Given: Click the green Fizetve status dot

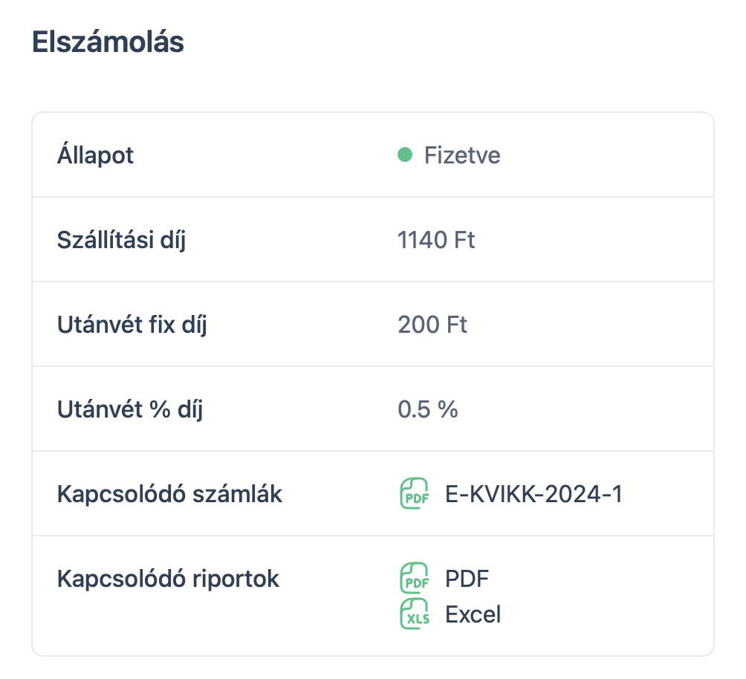Looking at the screenshot, I should [x=405, y=155].
